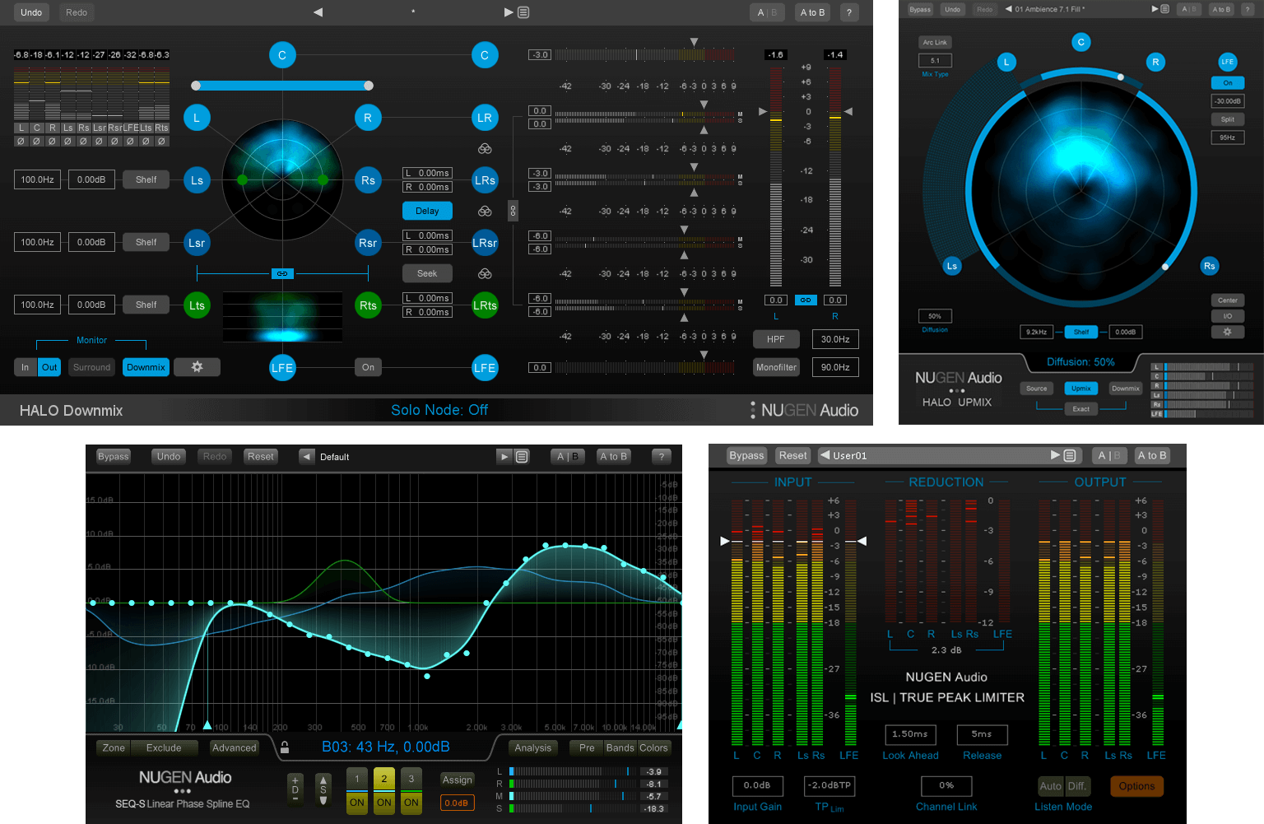Toggle the LFE On button in Downmix

point(368,367)
